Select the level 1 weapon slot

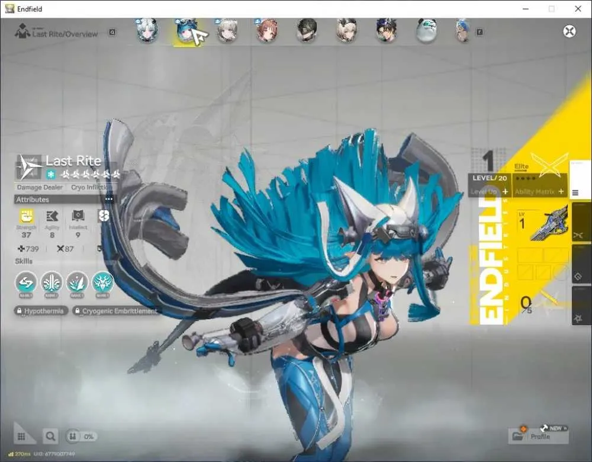pyautogui.click(x=542, y=226)
